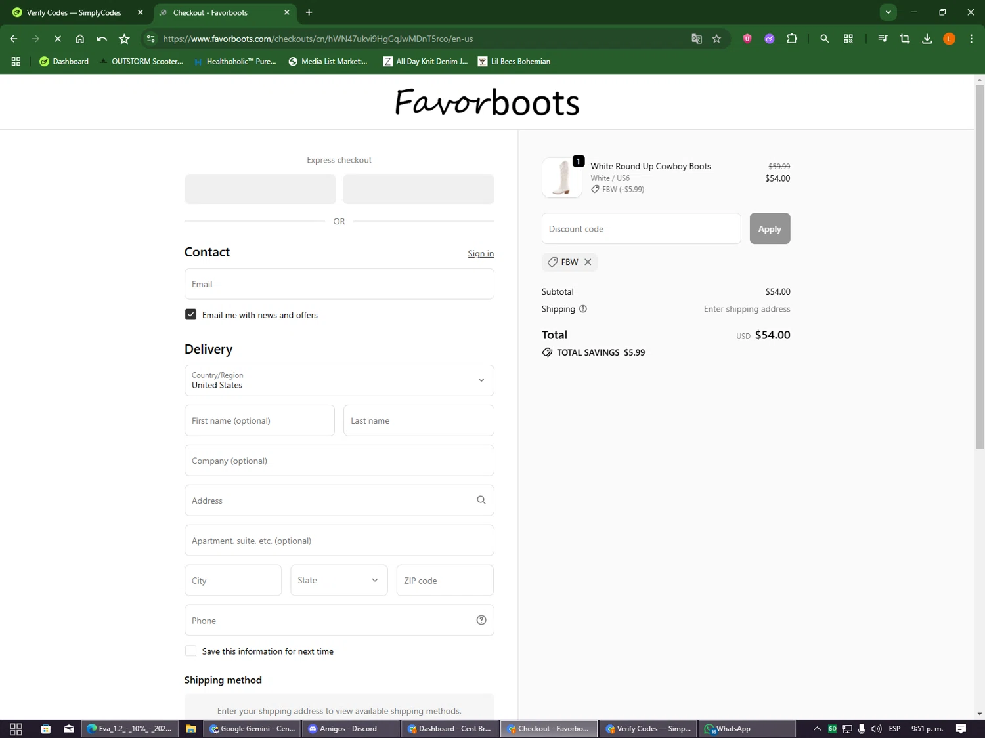Toggle the system volume tray icon
The width and height of the screenshot is (985, 738).
pyautogui.click(x=876, y=729)
